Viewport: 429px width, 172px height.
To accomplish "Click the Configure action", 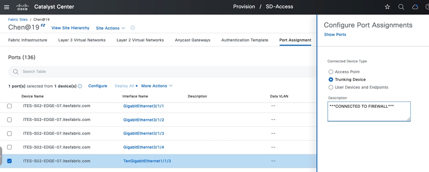I will [x=98, y=86].
